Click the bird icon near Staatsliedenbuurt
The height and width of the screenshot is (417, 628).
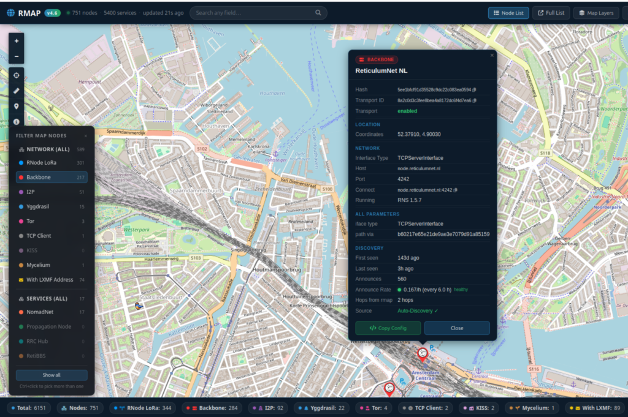(x=139, y=306)
